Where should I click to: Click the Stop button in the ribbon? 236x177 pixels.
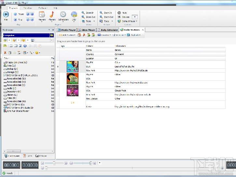(x=18, y=20)
